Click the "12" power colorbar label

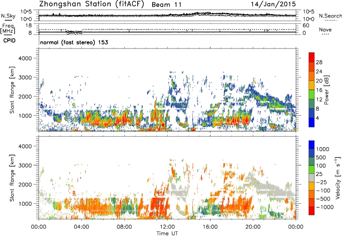319,100
